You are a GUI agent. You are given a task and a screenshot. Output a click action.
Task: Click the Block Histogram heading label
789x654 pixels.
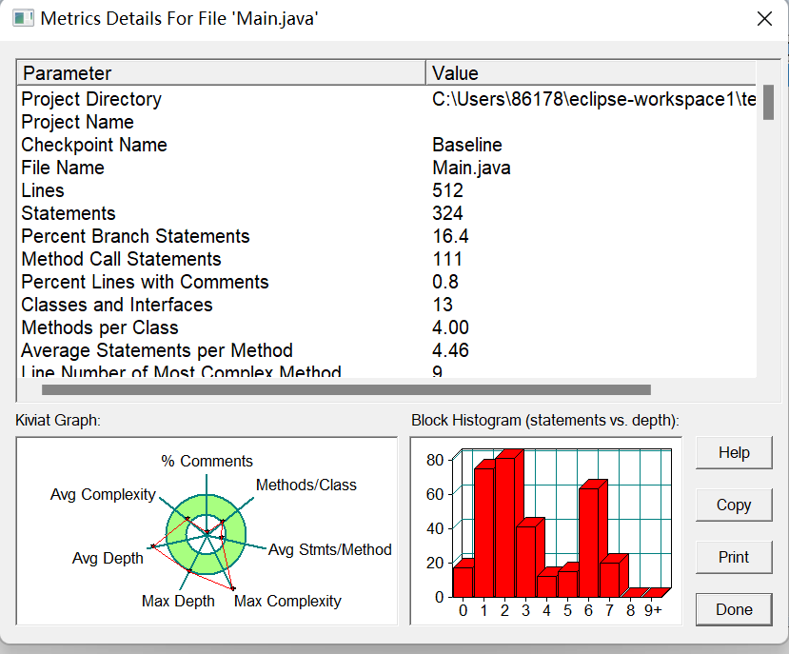point(545,421)
